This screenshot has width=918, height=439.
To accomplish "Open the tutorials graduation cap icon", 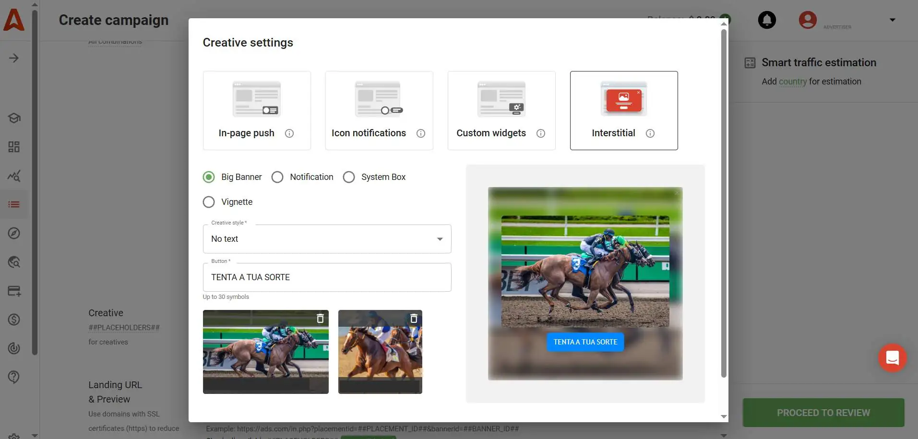I will 14,118.
